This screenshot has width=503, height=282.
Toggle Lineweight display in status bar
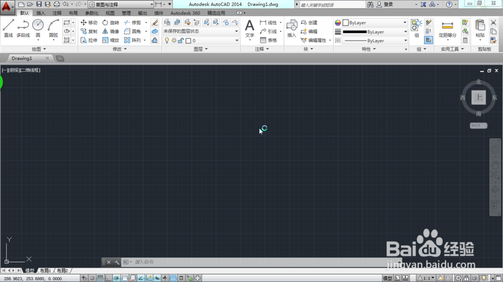165,278
